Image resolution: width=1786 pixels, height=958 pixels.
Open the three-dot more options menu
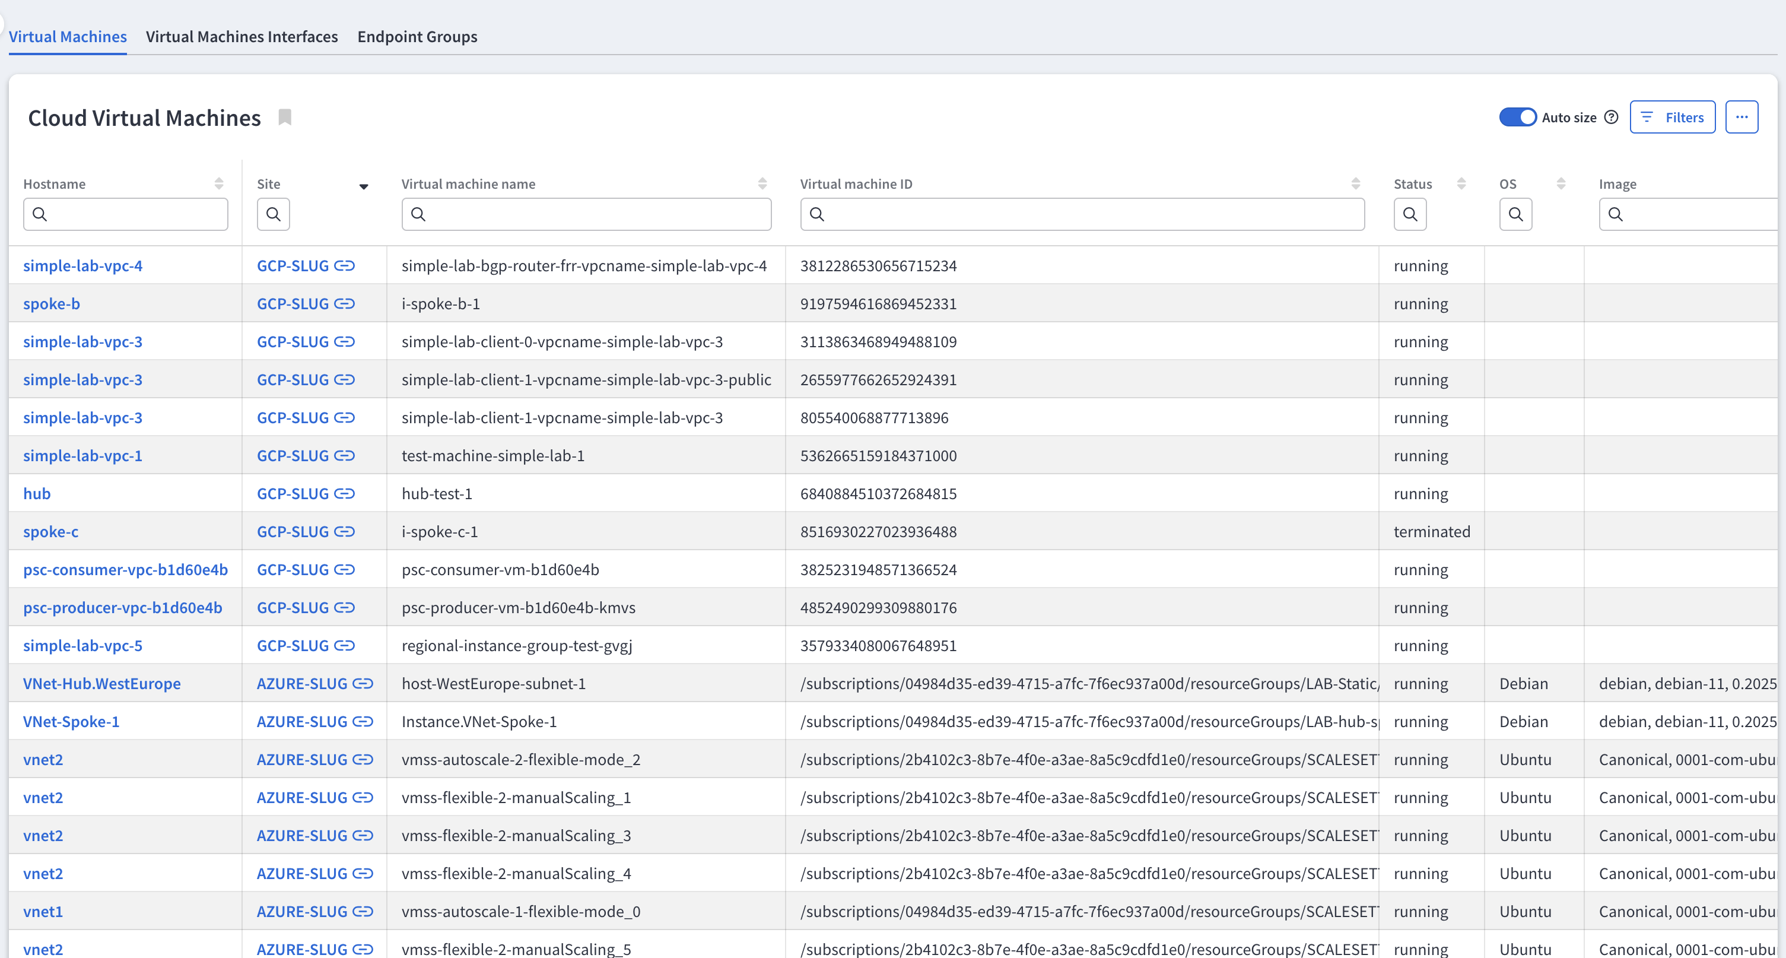pos(1741,118)
